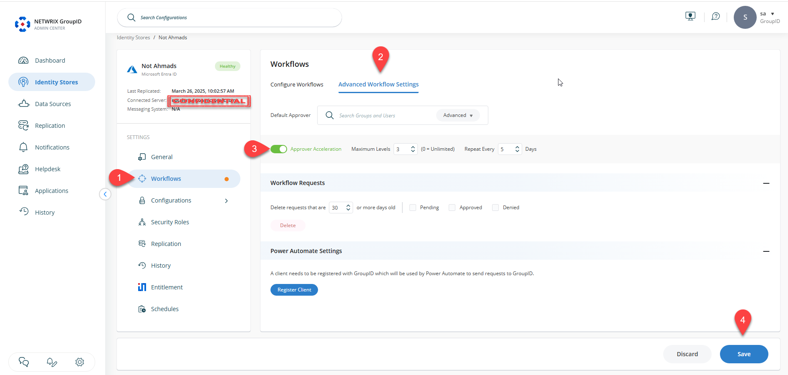This screenshot has height=375, width=788.
Task: Open the Advanced dropdown for the Default Approver search
Action: point(458,115)
